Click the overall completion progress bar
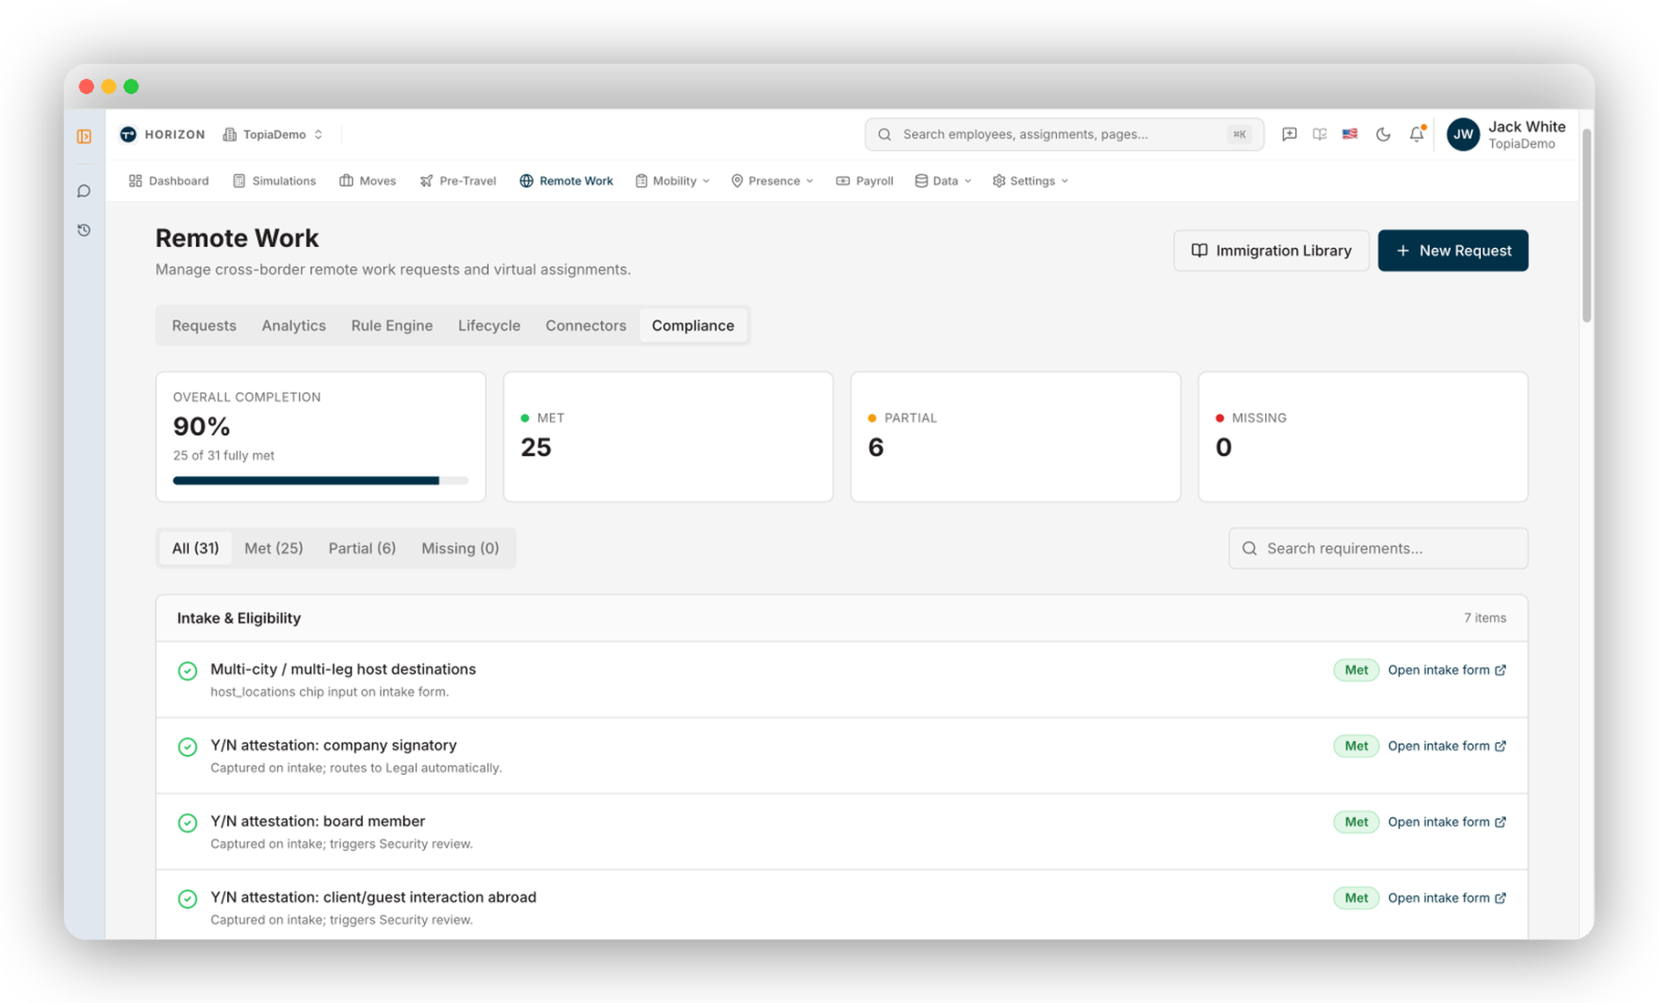This screenshot has height=1003, width=1658. point(320,480)
